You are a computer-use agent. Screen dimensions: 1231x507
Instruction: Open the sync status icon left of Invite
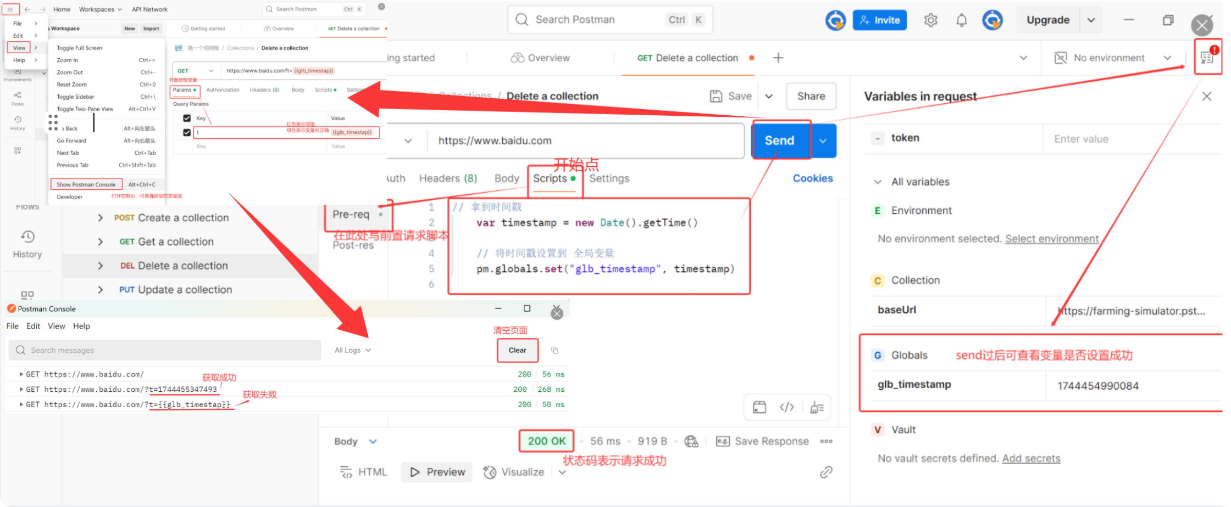835,20
